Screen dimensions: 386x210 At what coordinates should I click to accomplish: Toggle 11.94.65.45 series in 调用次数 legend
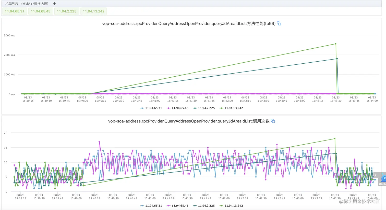pos(177,206)
